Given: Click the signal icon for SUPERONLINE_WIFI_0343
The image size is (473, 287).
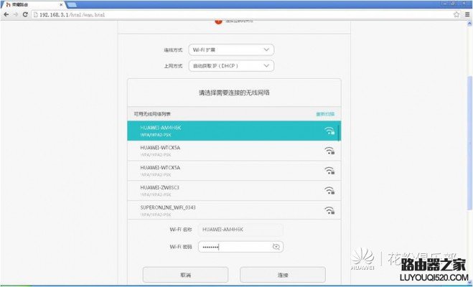Looking at the screenshot, I should [329, 210].
